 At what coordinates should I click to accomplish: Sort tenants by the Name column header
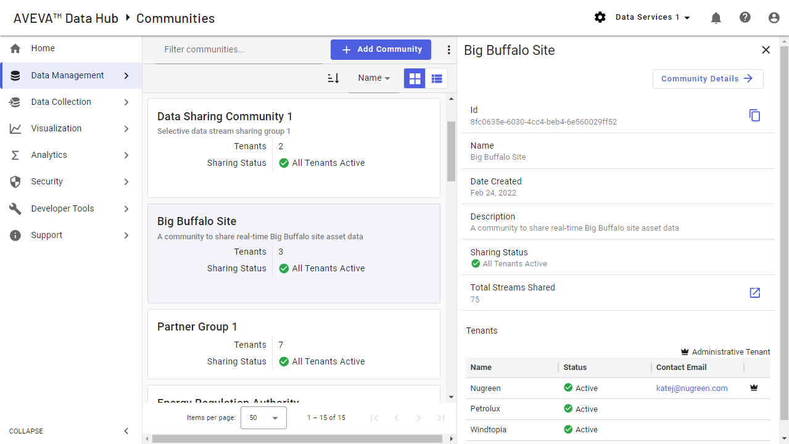pyautogui.click(x=481, y=367)
